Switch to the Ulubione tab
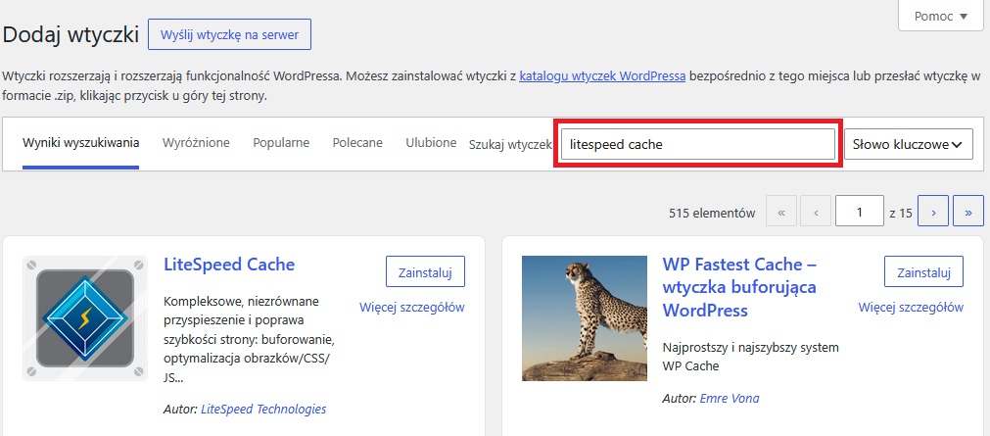 tap(431, 143)
